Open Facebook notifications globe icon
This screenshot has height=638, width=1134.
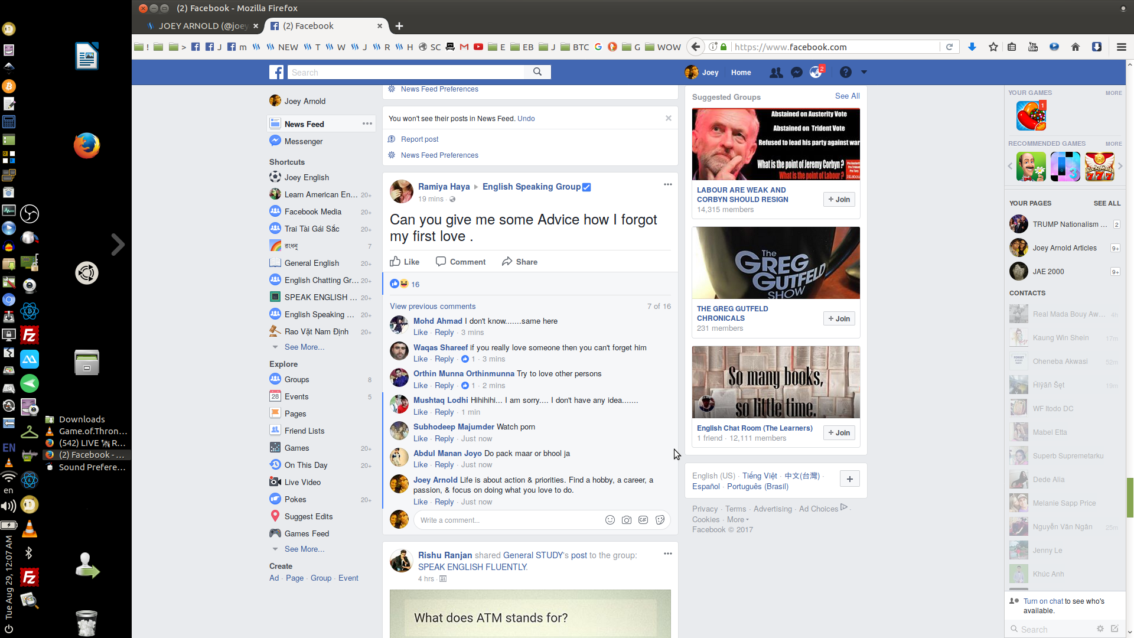pos(816,72)
